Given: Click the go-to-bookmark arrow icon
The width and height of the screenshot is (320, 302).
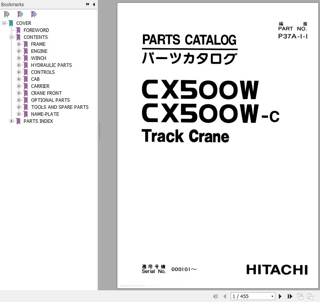Looking at the screenshot, I should pyautogui.click(x=34, y=14).
